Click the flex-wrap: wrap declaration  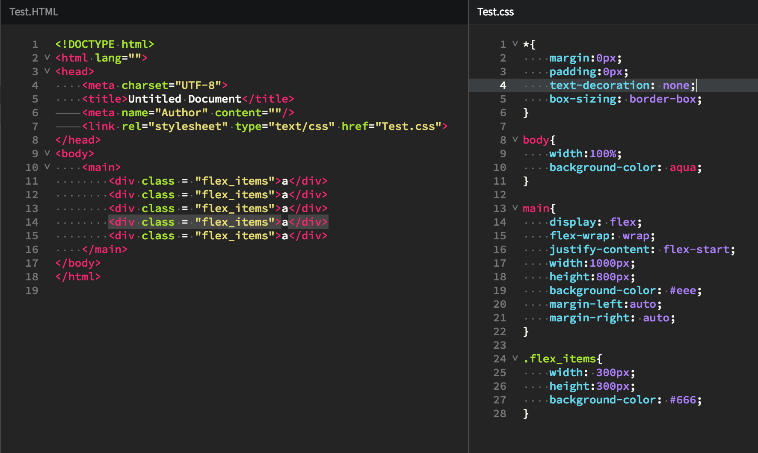click(x=602, y=235)
